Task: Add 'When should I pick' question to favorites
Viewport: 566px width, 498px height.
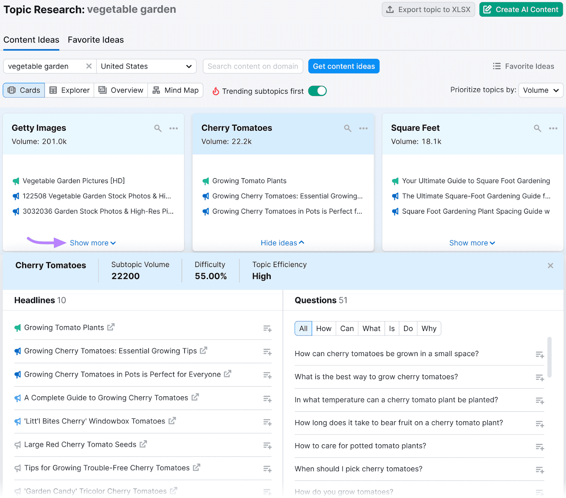Action: tap(540, 470)
